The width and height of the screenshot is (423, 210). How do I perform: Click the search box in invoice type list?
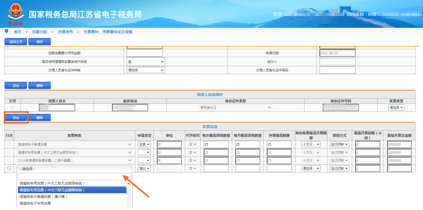tap(74, 176)
